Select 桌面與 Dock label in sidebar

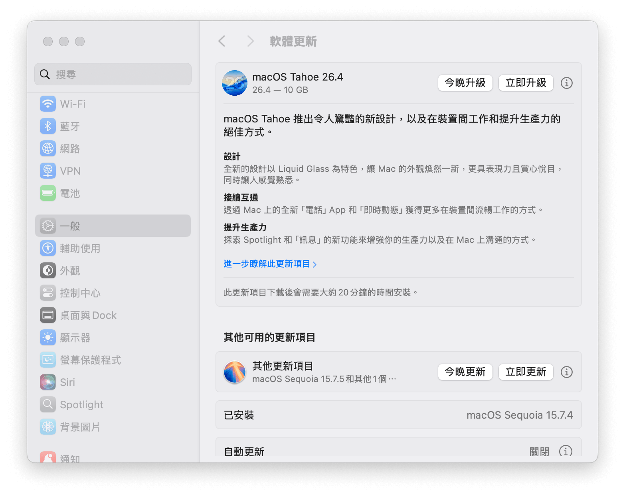[88, 315]
